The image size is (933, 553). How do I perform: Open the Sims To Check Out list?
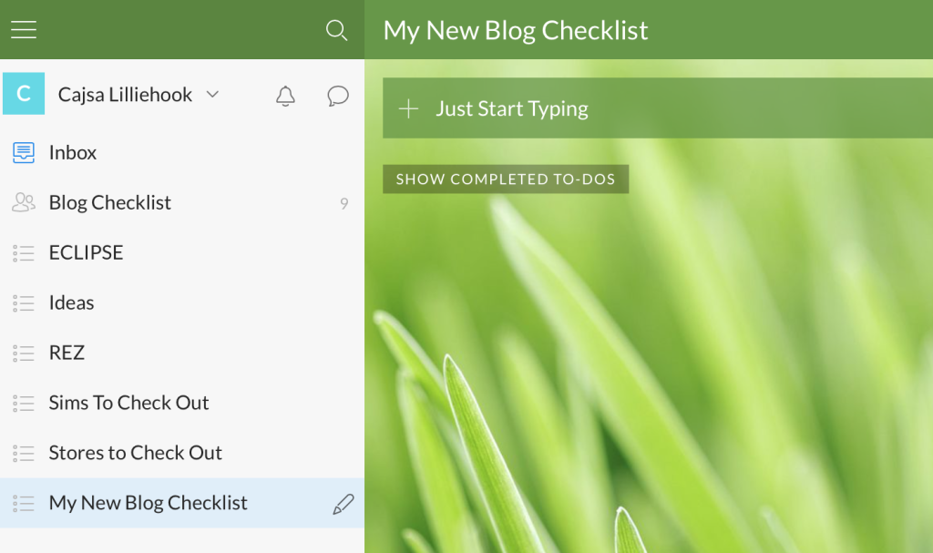128,403
